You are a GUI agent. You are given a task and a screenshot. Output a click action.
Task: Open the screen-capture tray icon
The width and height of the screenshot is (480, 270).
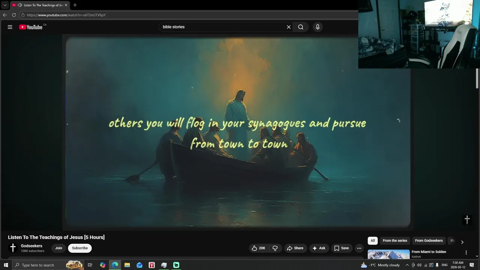(431, 265)
